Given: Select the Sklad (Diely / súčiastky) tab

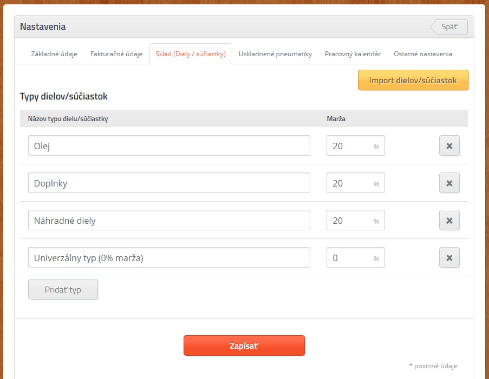Looking at the screenshot, I should click(190, 54).
